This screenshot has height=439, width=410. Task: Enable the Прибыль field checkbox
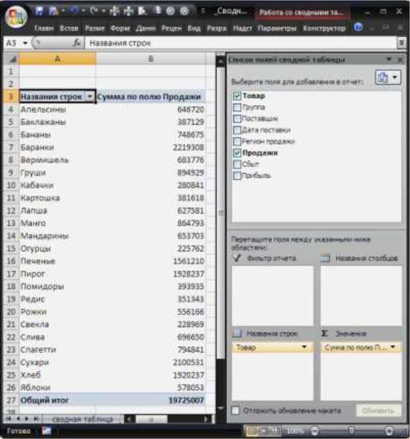point(237,175)
